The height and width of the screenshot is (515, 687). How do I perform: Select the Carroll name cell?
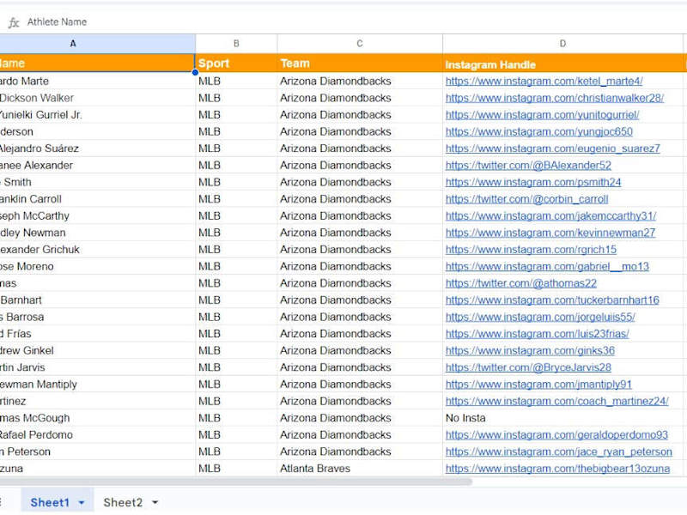point(97,199)
